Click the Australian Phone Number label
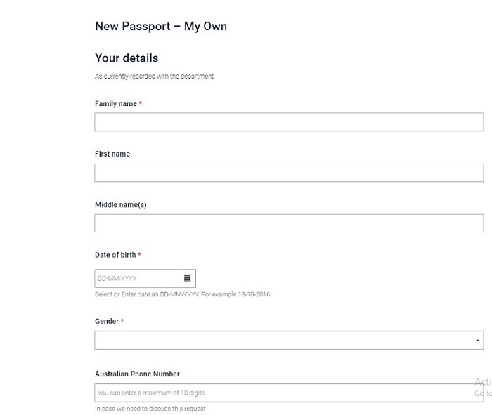The height and width of the screenshot is (415, 492). tap(137, 374)
